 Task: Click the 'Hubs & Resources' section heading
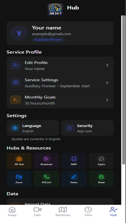point(29,148)
